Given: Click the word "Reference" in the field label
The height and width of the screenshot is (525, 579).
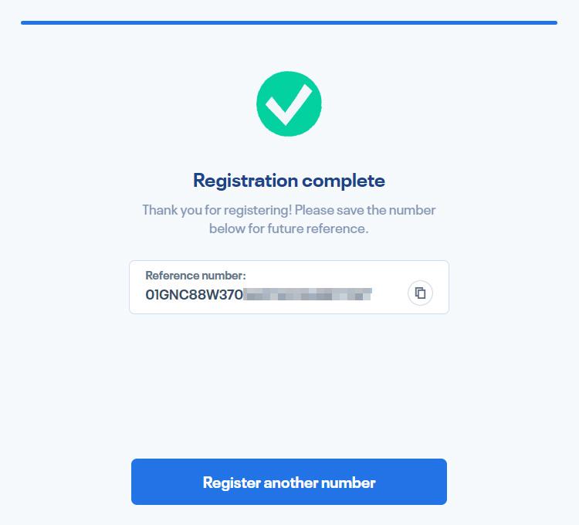Looking at the screenshot, I should [171, 276].
